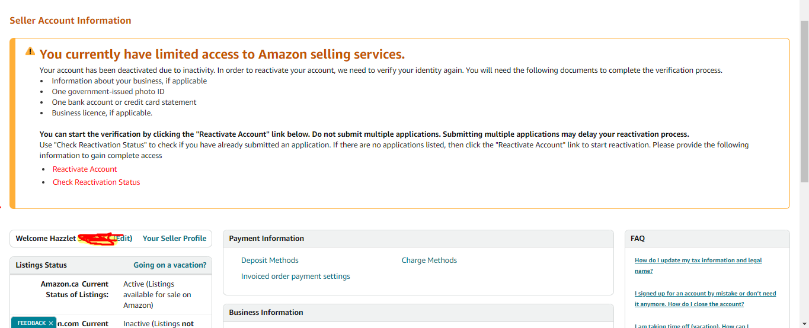Image resolution: width=809 pixels, height=328 pixels.
Task: Click the vertical page scrollbar thumb
Action: (804, 101)
